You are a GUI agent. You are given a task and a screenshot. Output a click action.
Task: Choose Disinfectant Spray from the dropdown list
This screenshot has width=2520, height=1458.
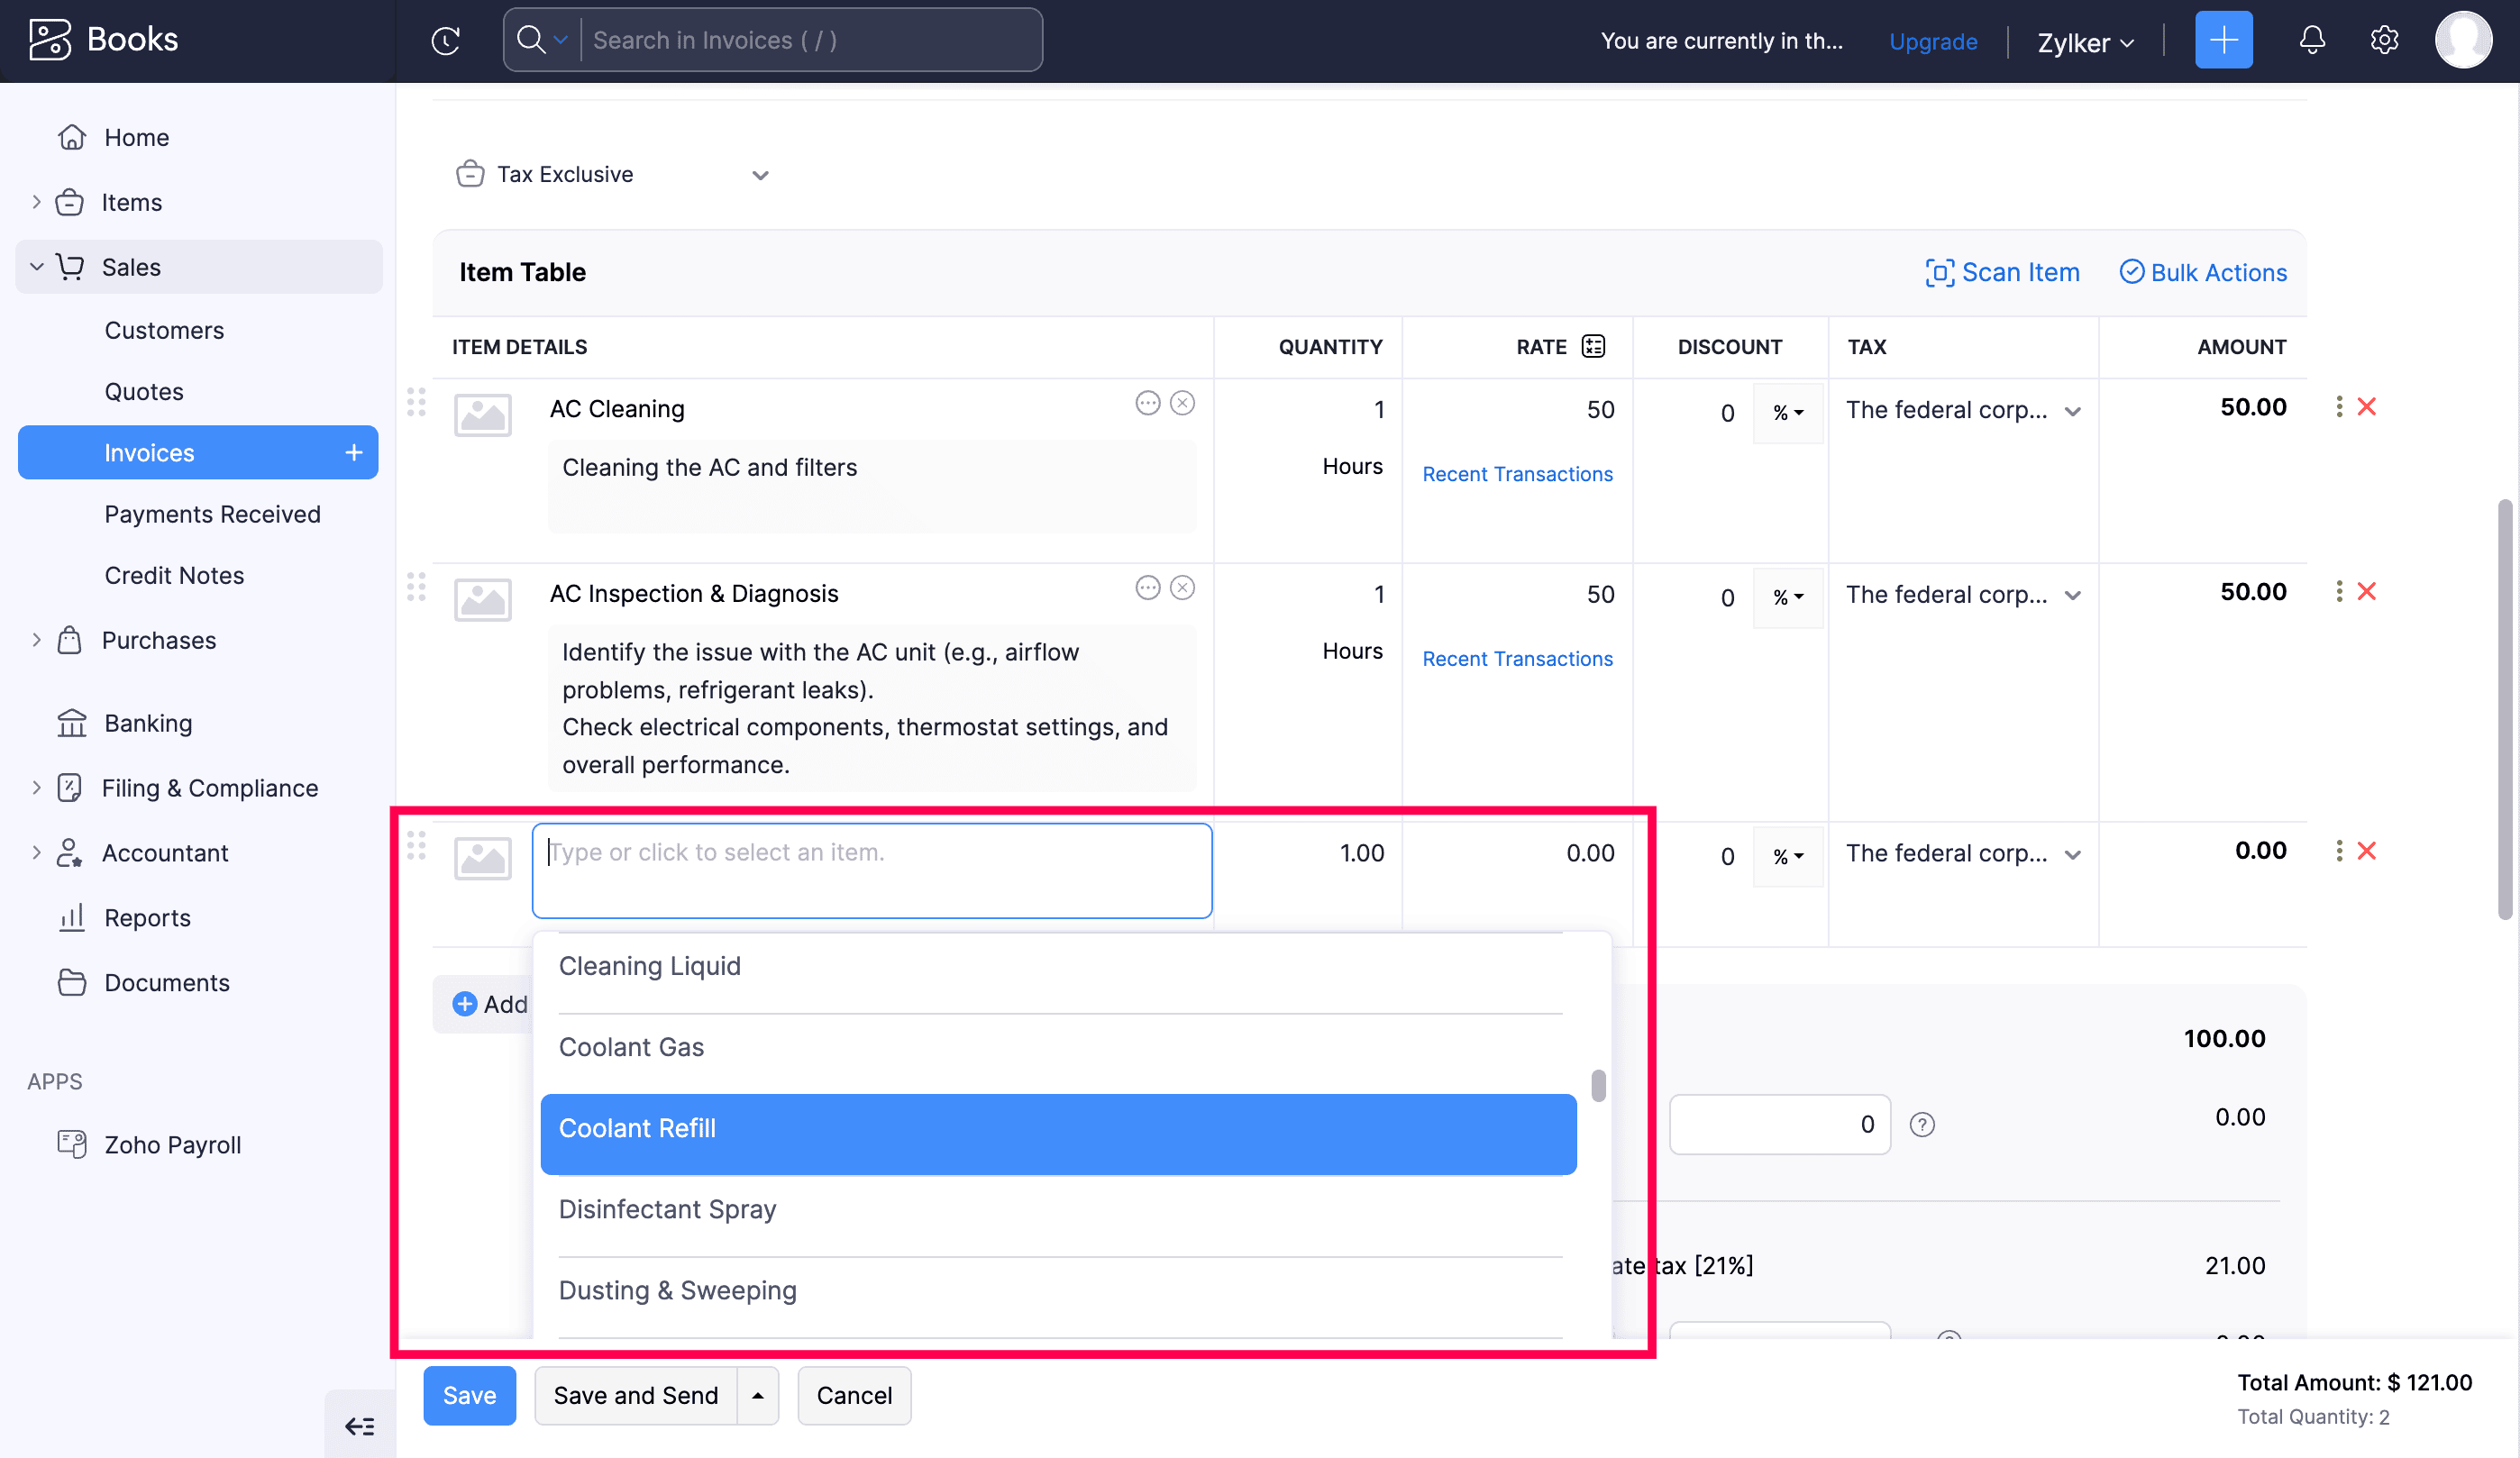pyautogui.click(x=667, y=1209)
